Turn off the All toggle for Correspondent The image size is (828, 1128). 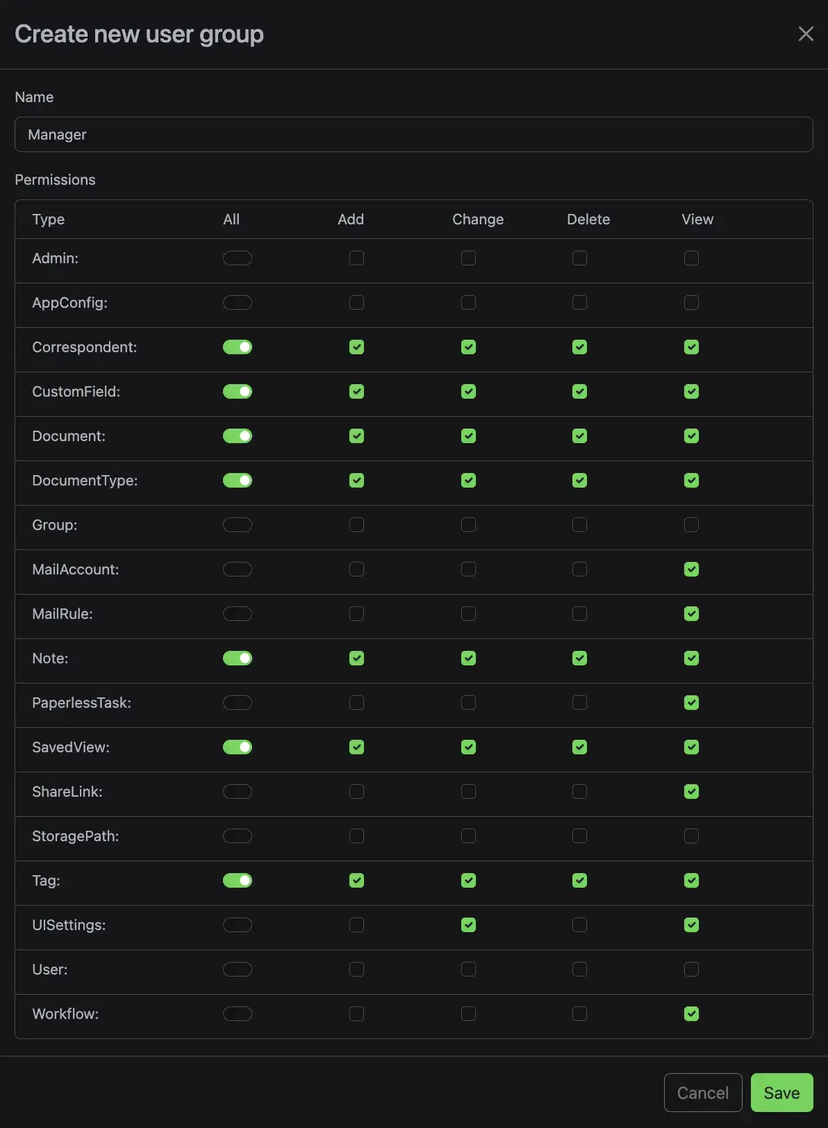click(238, 347)
